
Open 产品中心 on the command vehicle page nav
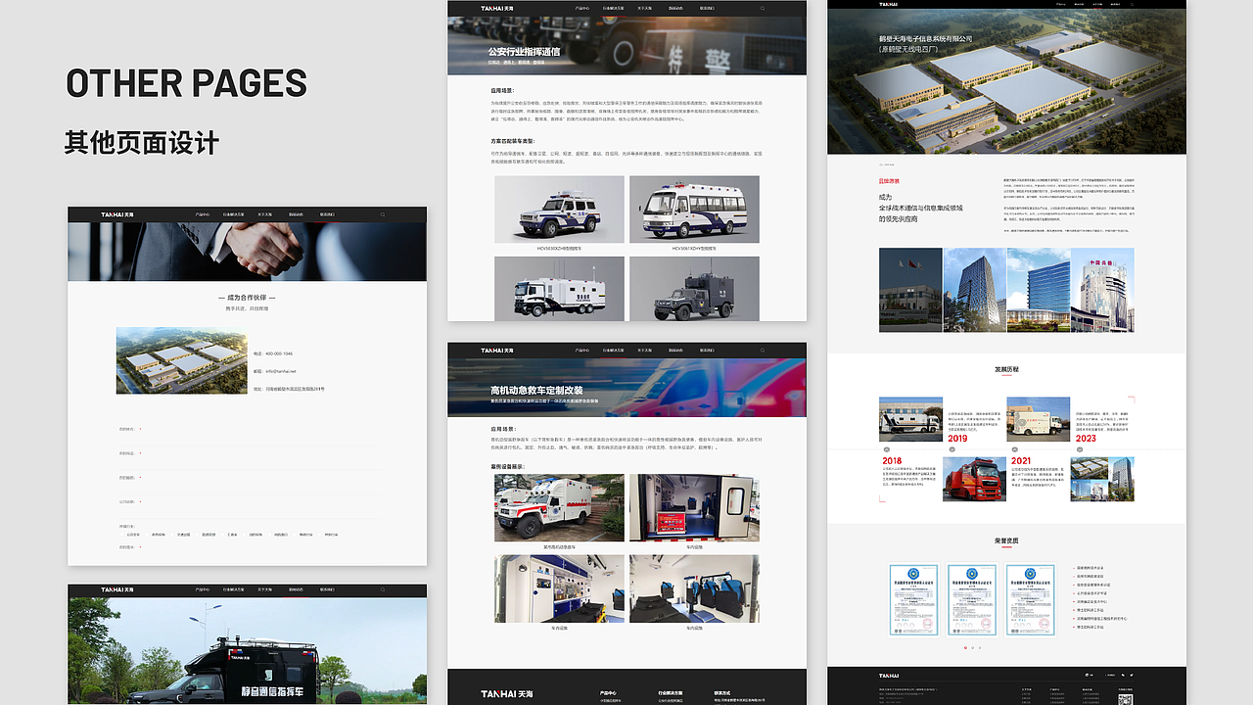[x=202, y=590]
